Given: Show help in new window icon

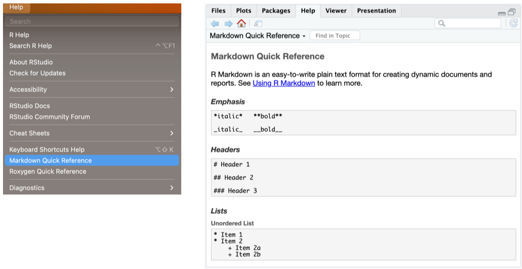Looking at the screenshot, I should [258, 23].
